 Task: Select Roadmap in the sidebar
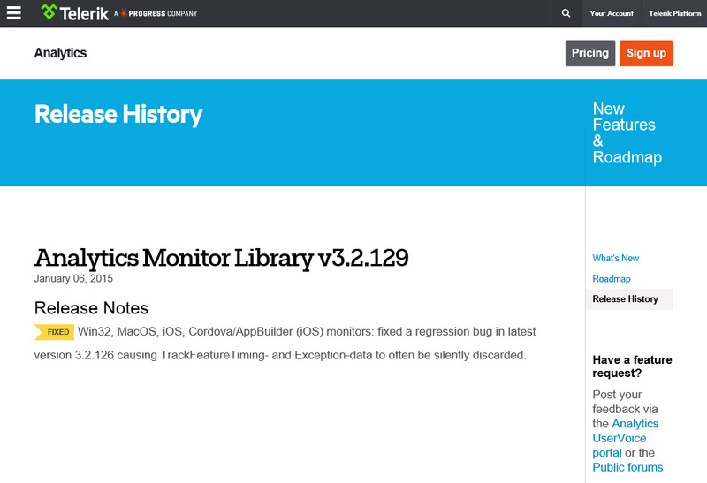pos(611,278)
